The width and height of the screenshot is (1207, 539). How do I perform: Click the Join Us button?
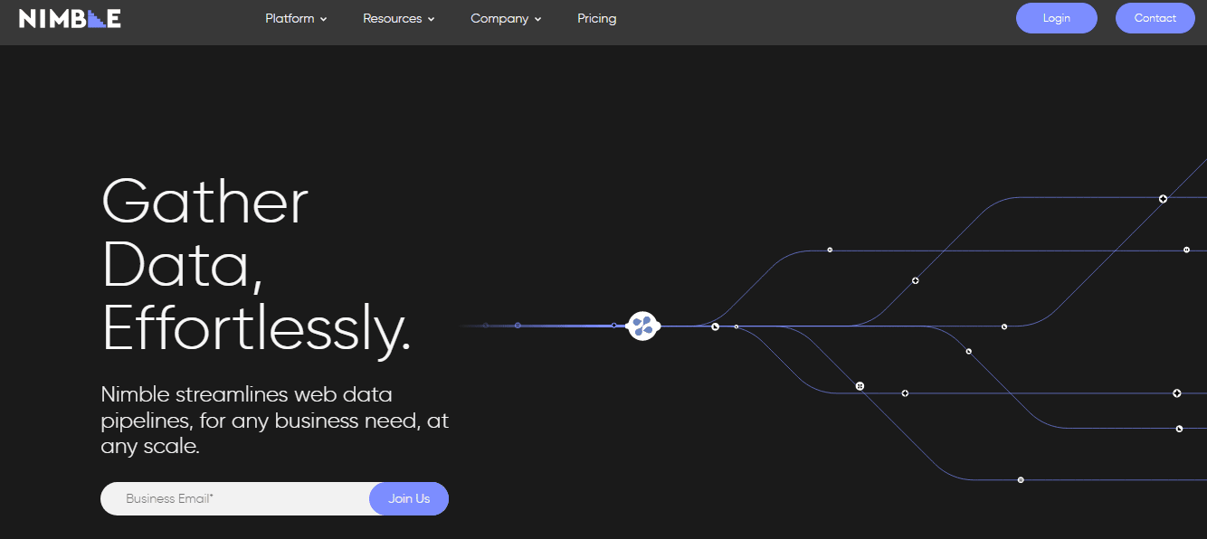(409, 498)
